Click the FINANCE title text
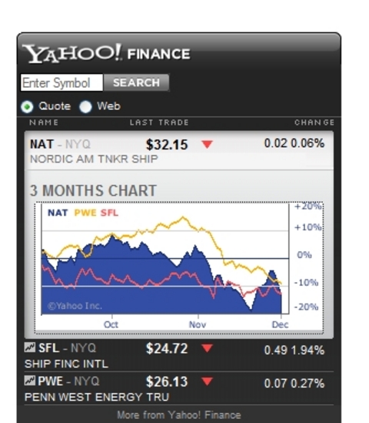 [159, 54]
